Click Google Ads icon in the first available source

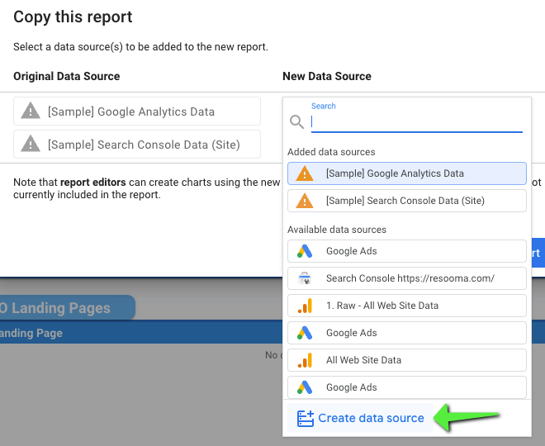click(305, 251)
